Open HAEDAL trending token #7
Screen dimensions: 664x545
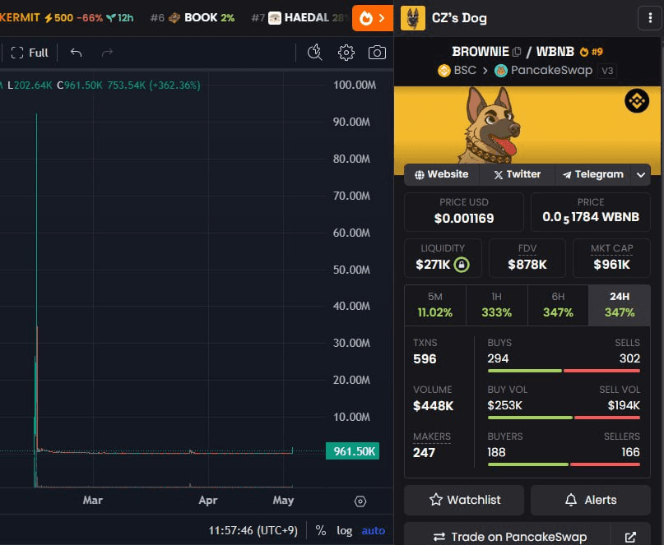pyautogui.click(x=300, y=18)
